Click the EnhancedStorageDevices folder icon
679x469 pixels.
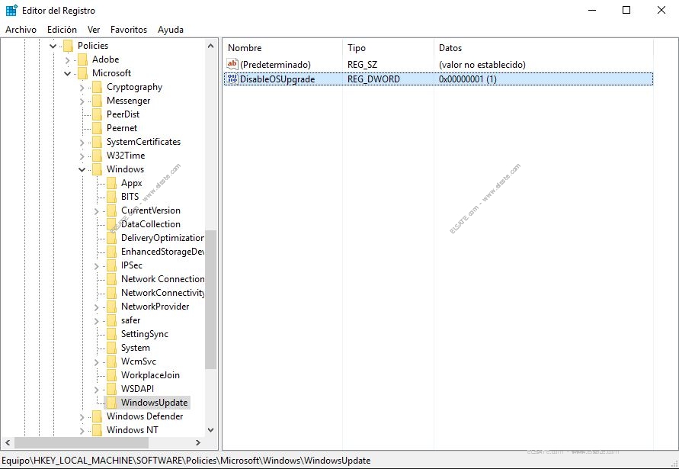coord(111,252)
